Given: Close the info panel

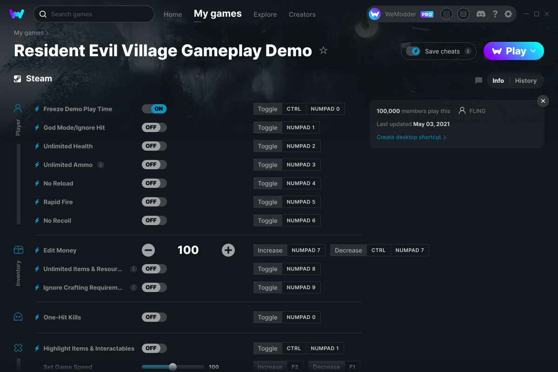Looking at the screenshot, I should (543, 101).
